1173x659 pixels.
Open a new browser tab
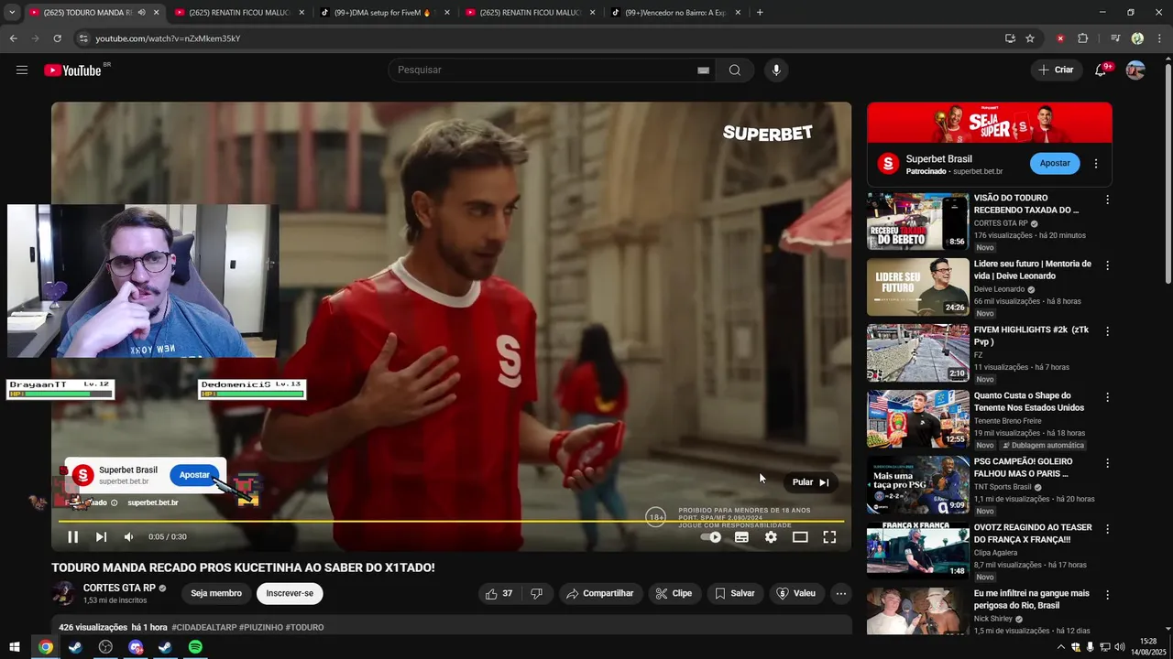tap(760, 13)
